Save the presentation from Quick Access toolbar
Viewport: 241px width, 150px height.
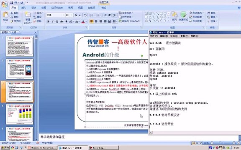tap(12, 2)
